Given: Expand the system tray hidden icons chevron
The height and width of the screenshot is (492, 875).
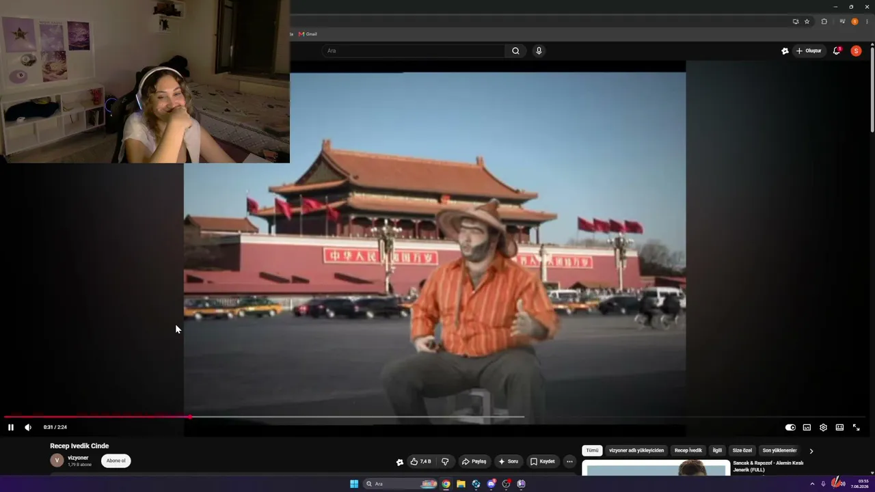Looking at the screenshot, I should click(813, 484).
